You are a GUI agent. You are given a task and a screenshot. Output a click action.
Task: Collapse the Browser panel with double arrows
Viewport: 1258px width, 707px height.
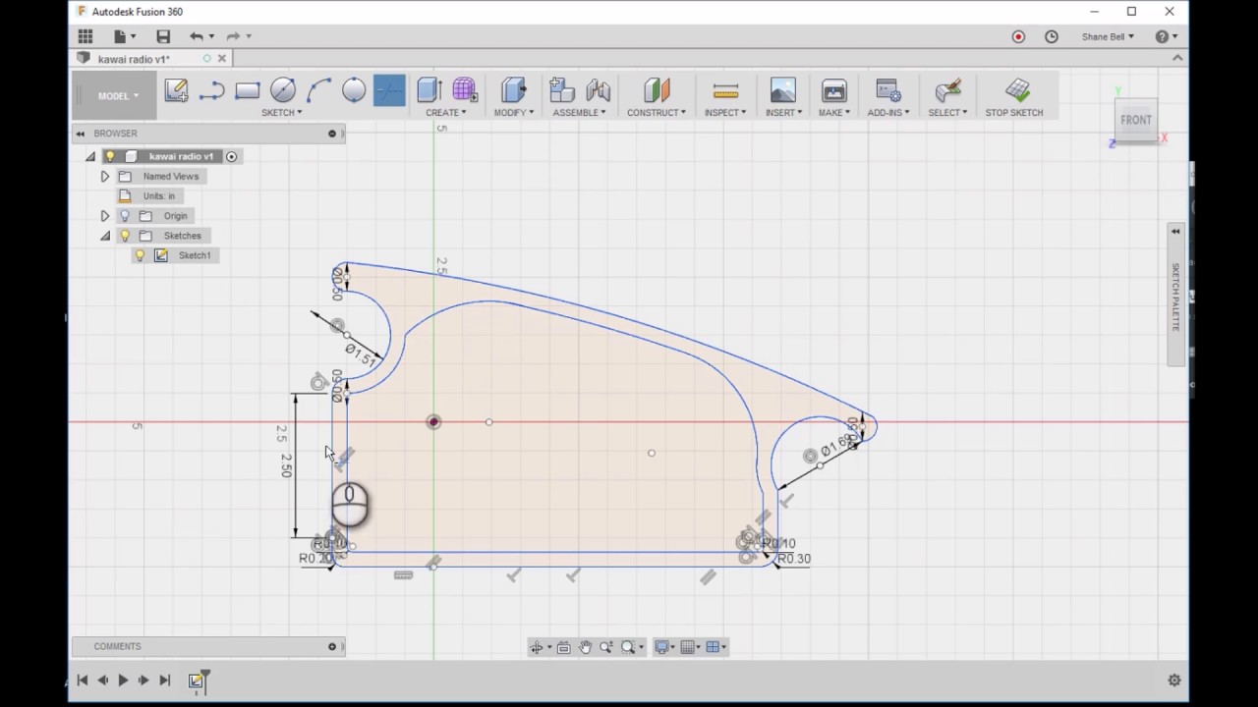click(x=81, y=134)
